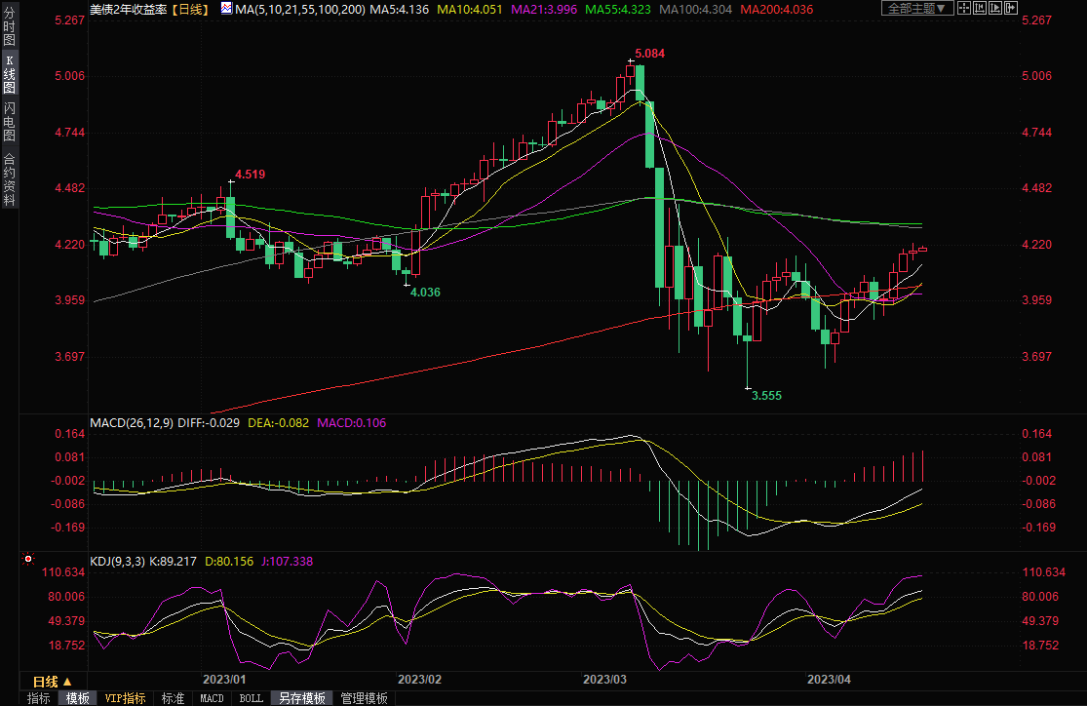Open the 闪电图 side tab

(9, 121)
